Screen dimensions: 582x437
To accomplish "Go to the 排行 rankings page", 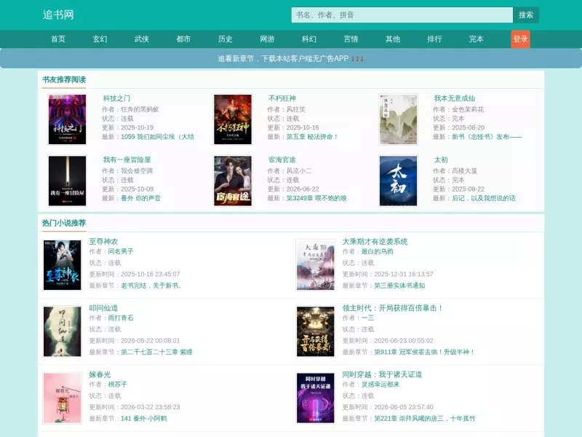I will (434, 39).
